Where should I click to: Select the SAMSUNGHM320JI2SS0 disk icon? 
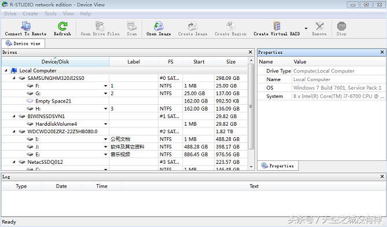pyautogui.click(x=22, y=78)
